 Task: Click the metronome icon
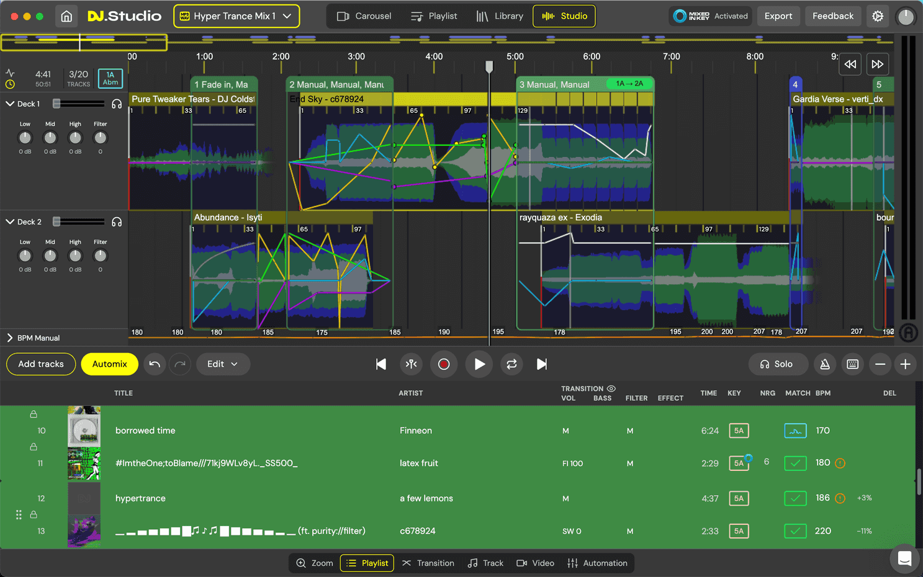click(825, 364)
